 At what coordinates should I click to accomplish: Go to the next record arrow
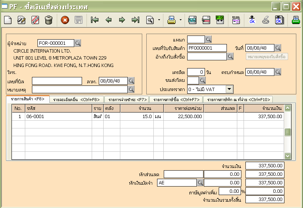(122, 20)
